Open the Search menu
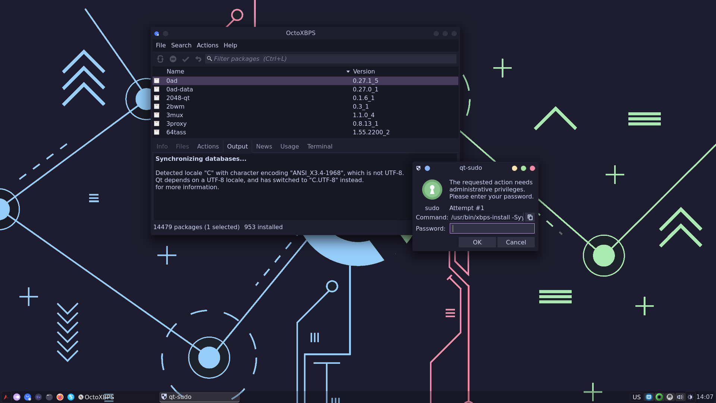716x403 pixels. click(181, 45)
